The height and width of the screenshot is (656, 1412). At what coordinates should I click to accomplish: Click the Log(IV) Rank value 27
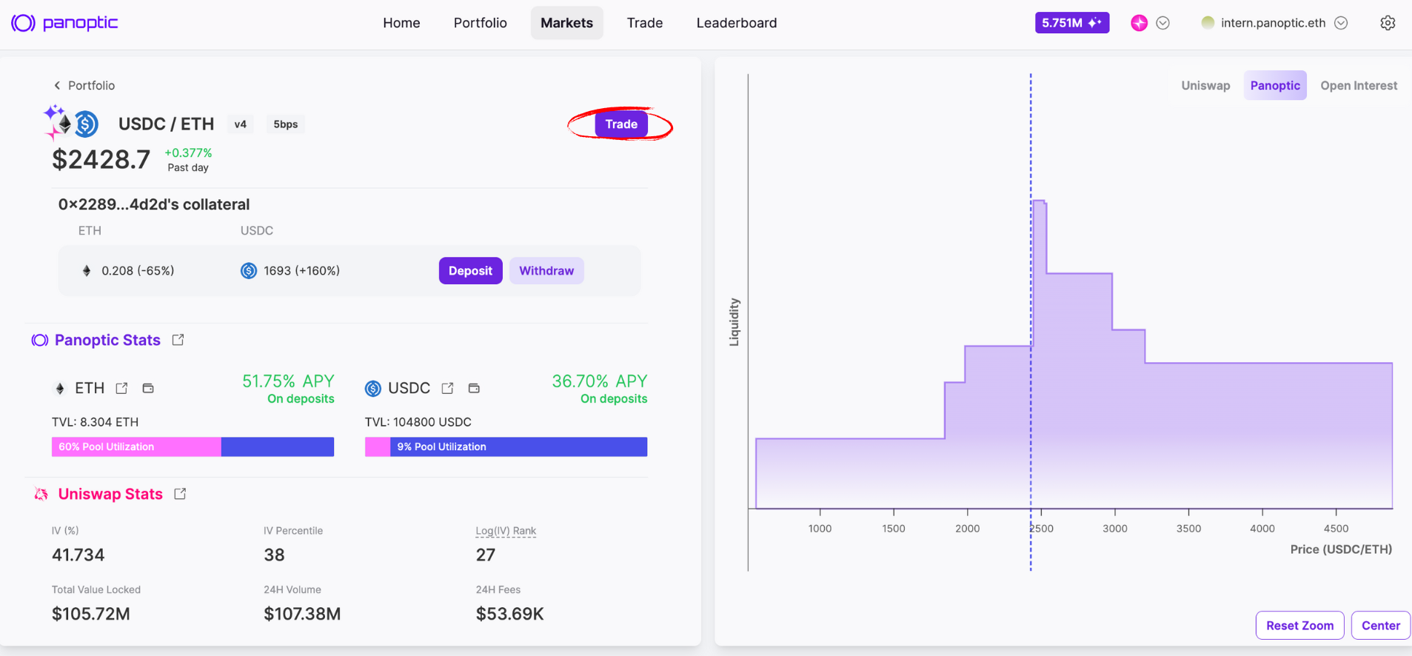click(x=486, y=555)
